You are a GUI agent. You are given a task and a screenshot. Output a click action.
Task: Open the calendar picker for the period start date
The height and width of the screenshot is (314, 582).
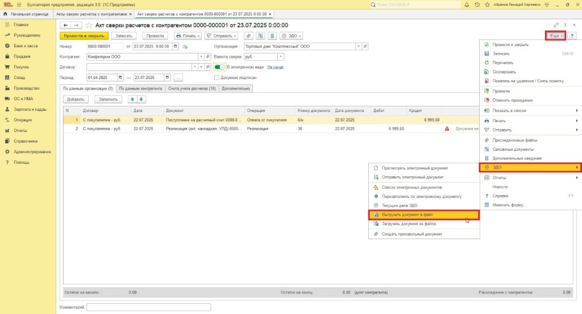(120, 77)
